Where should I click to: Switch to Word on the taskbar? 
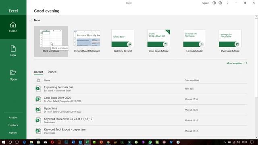click(x=73, y=142)
